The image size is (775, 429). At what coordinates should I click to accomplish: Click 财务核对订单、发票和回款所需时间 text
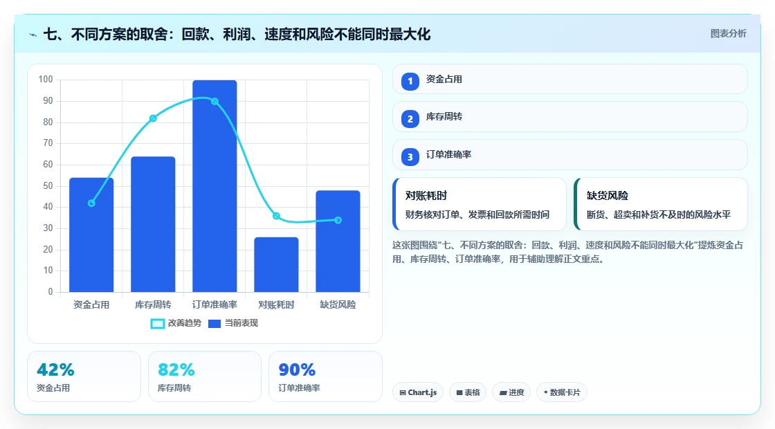[477, 214]
